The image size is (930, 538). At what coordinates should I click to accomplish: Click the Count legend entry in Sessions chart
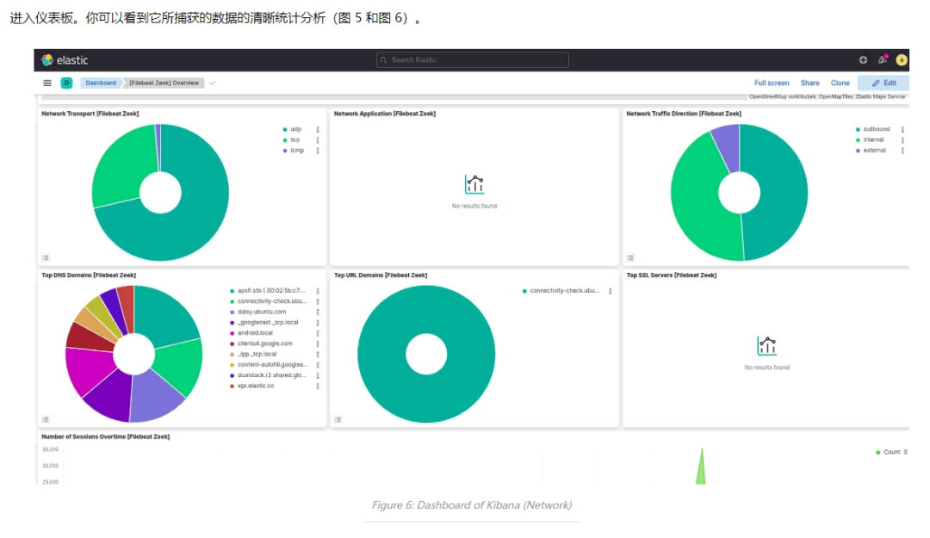(891, 452)
